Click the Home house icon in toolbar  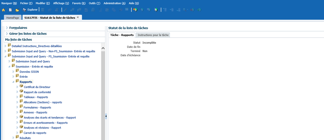(x=3, y=10)
